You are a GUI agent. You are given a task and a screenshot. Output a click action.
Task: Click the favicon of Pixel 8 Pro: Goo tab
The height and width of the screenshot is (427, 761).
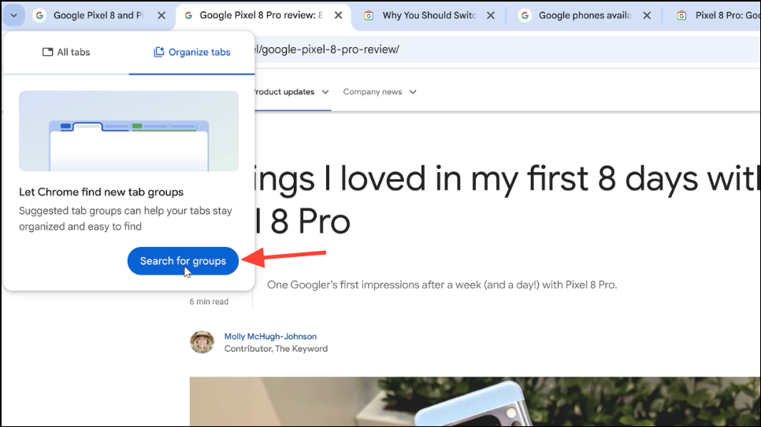click(681, 16)
